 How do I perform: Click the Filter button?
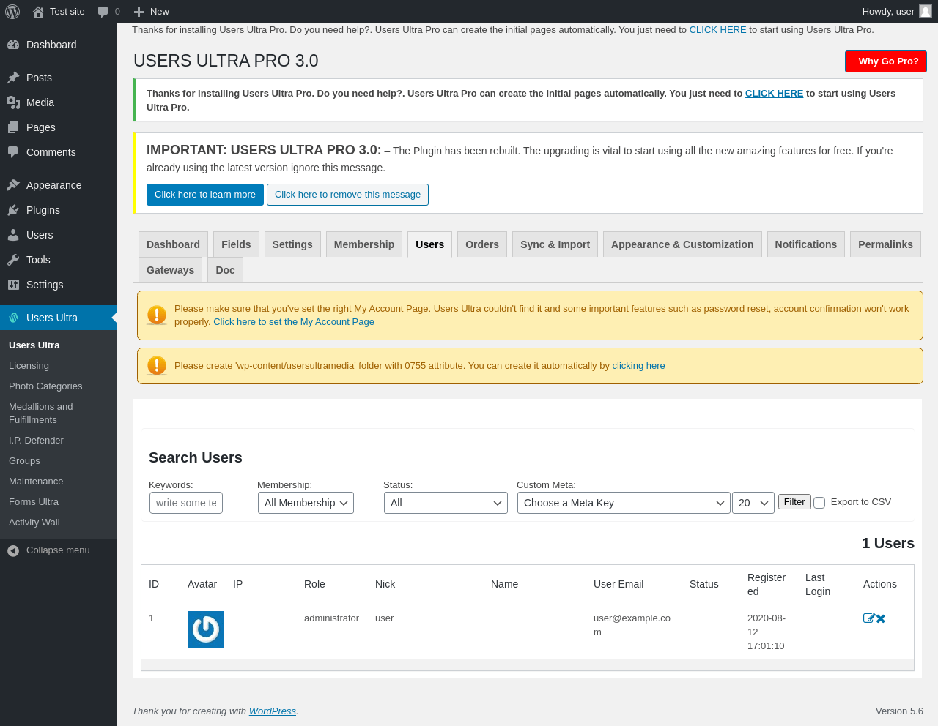(x=794, y=502)
